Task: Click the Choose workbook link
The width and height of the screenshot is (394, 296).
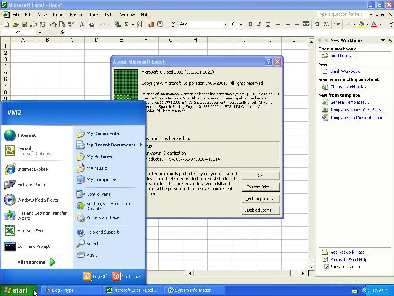Action: pos(349,87)
